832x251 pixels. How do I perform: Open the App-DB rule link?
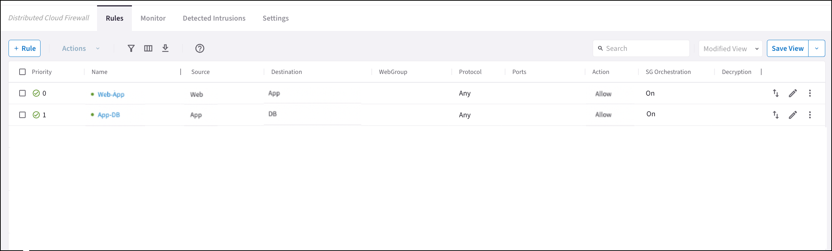click(109, 115)
